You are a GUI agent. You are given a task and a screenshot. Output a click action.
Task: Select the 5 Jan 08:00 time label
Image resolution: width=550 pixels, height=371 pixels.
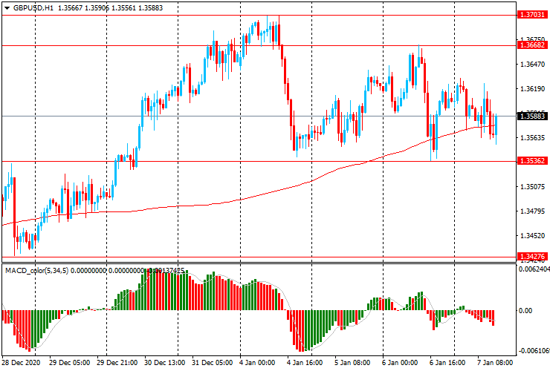pyautogui.click(x=352, y=362)
